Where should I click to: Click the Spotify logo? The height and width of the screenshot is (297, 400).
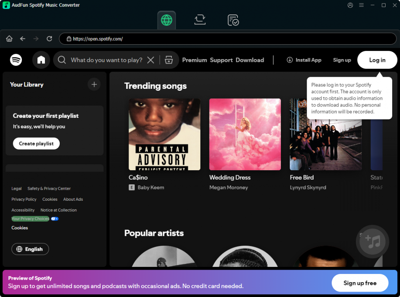16,60
